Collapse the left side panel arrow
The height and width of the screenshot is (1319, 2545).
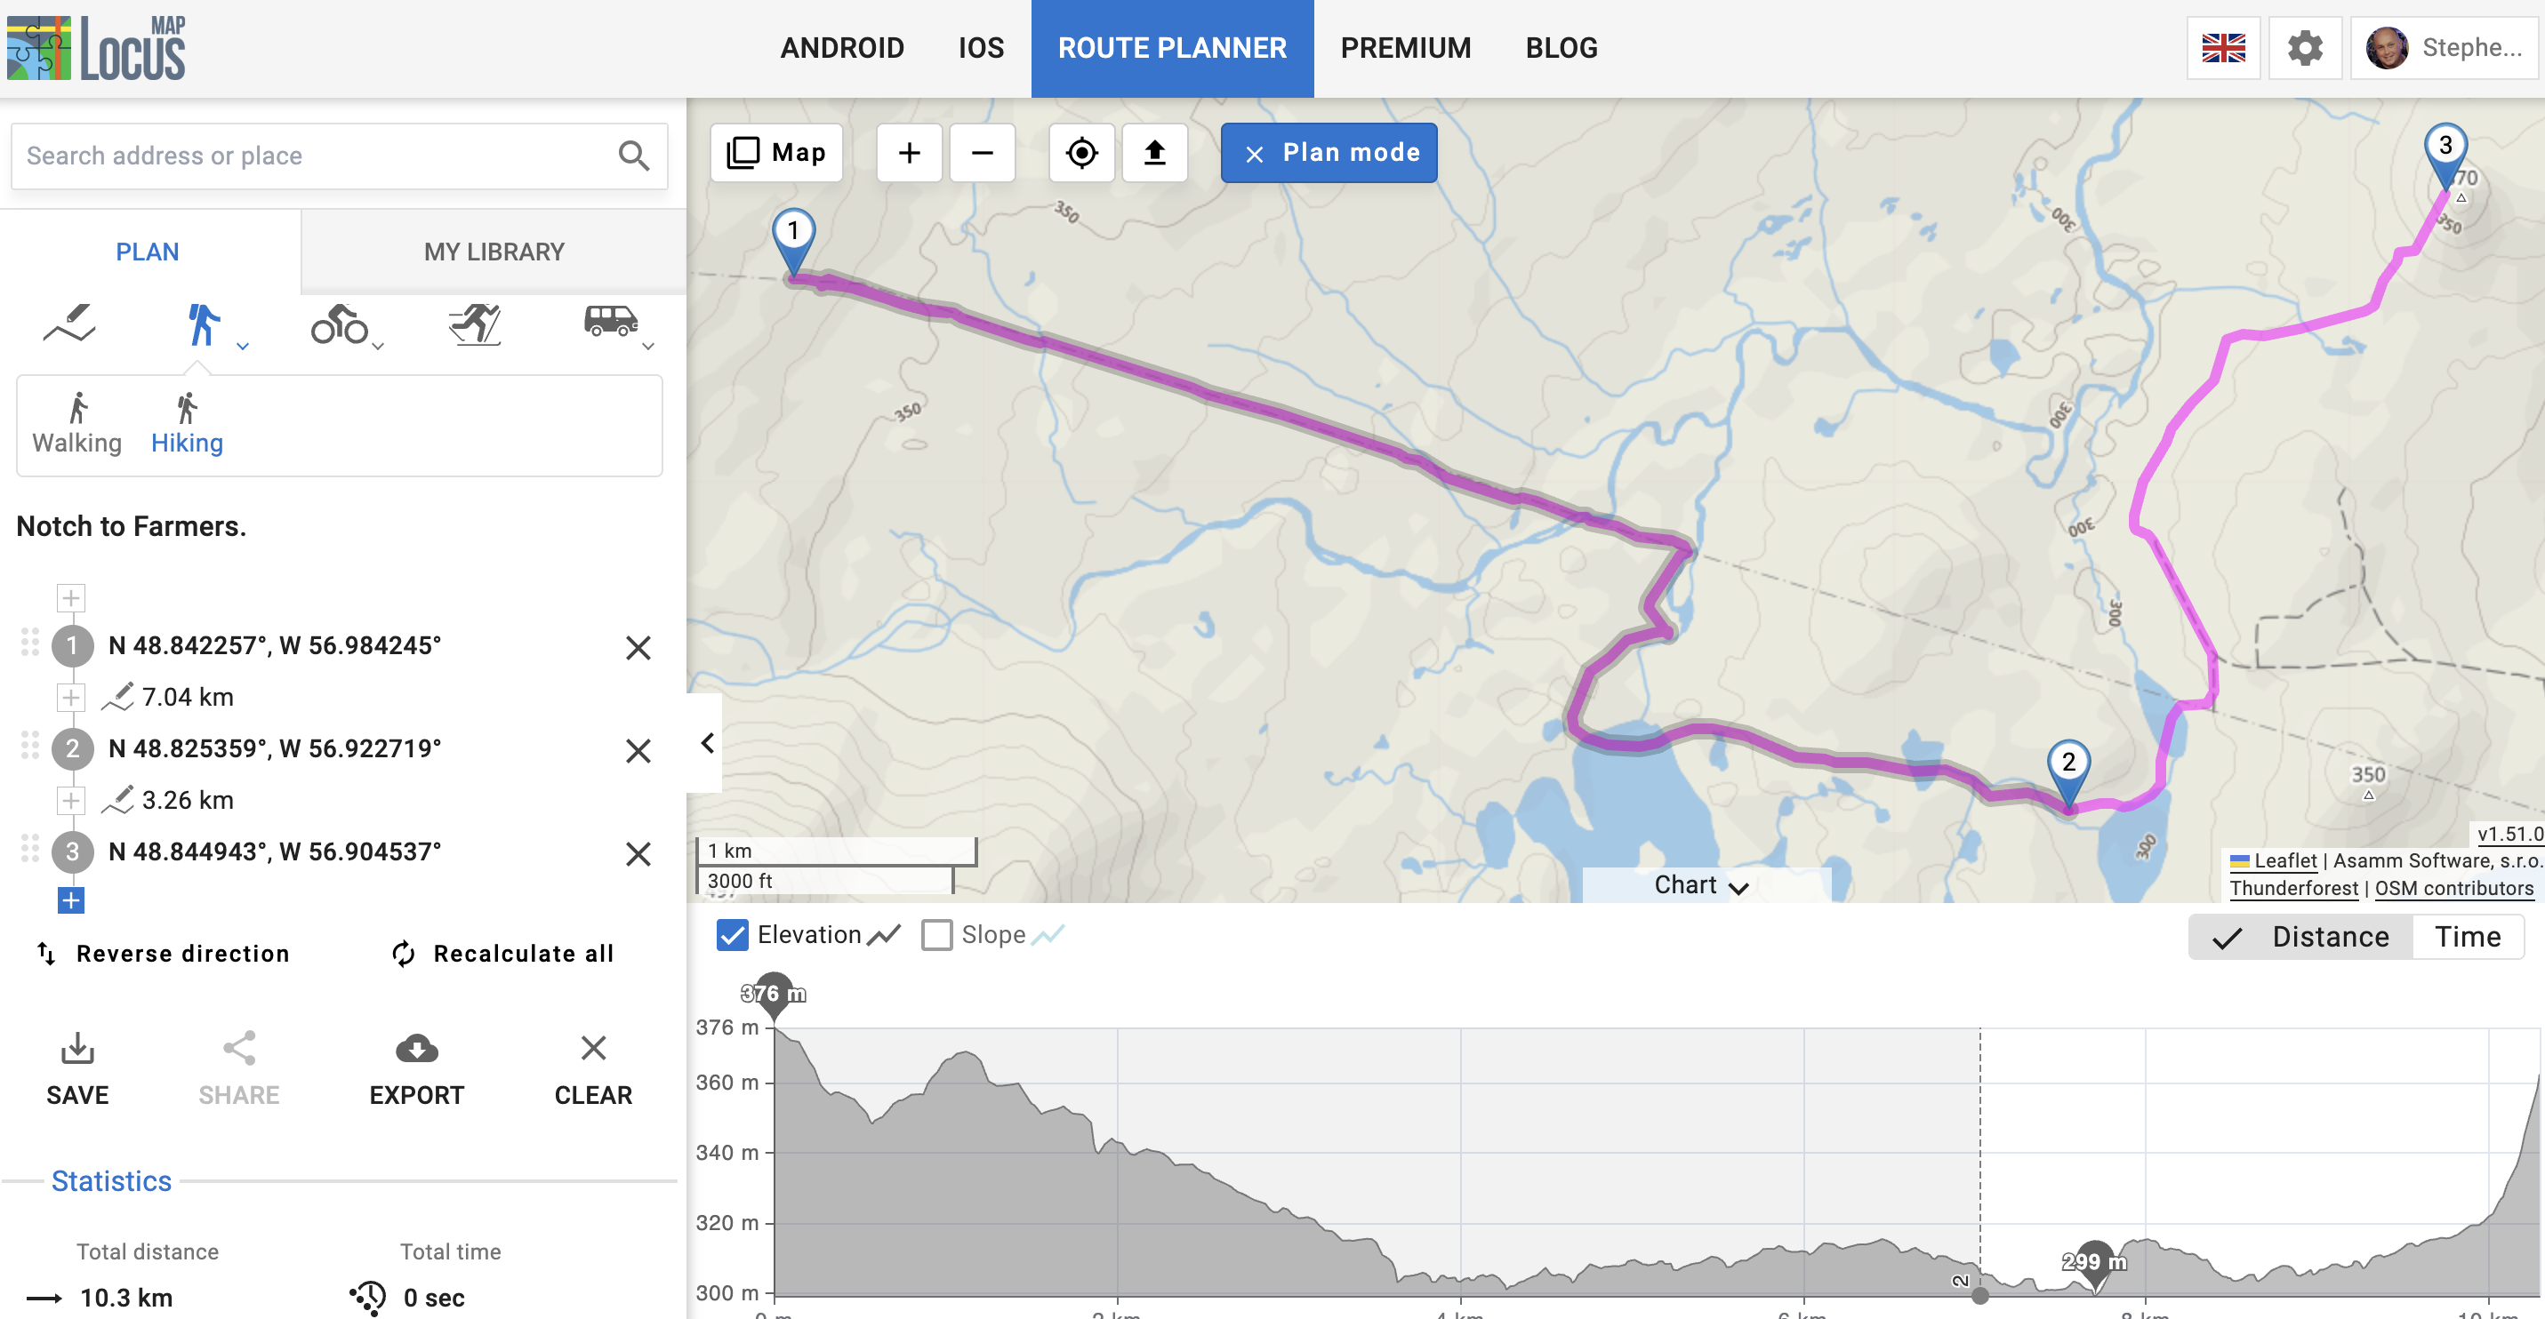(706, 743)
